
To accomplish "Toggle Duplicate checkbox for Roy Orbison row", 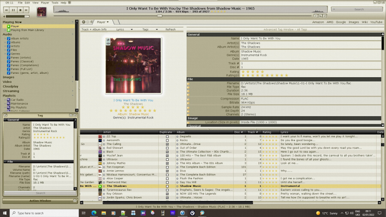I will click(167, 194).
